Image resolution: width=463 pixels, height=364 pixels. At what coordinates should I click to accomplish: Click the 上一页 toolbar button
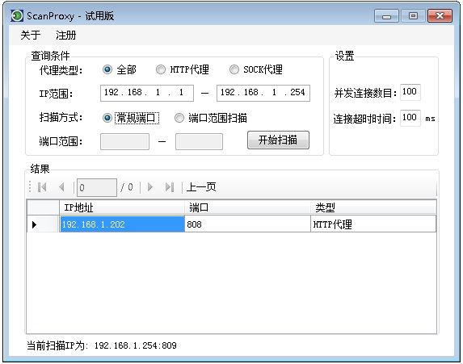[201, 187]
